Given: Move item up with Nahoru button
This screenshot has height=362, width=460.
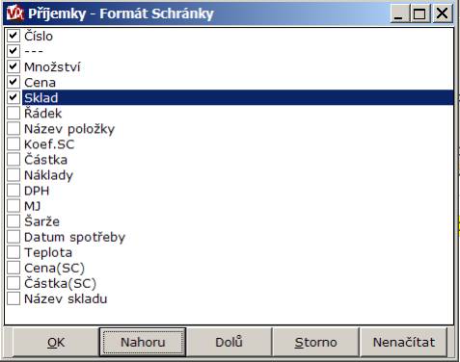Looking at the screenshot, I should tap(143, 342).
